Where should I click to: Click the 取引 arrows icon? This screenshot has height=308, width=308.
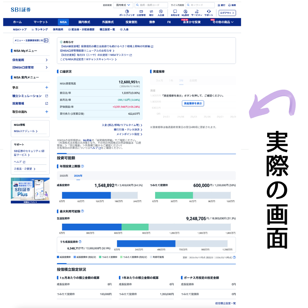tap(151, 13)
